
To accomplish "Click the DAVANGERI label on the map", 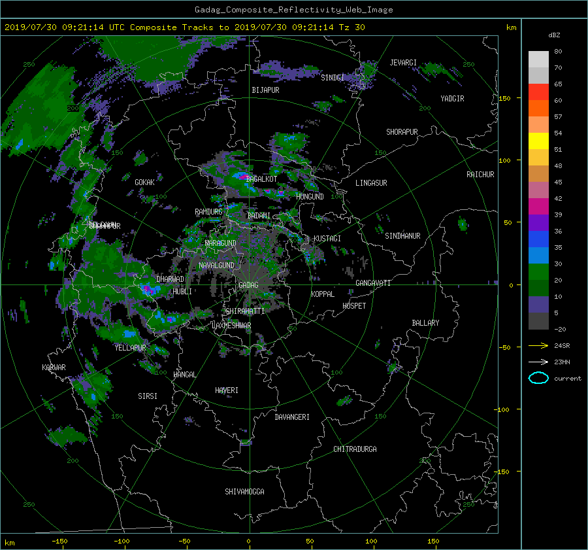I will coord(292,417).
